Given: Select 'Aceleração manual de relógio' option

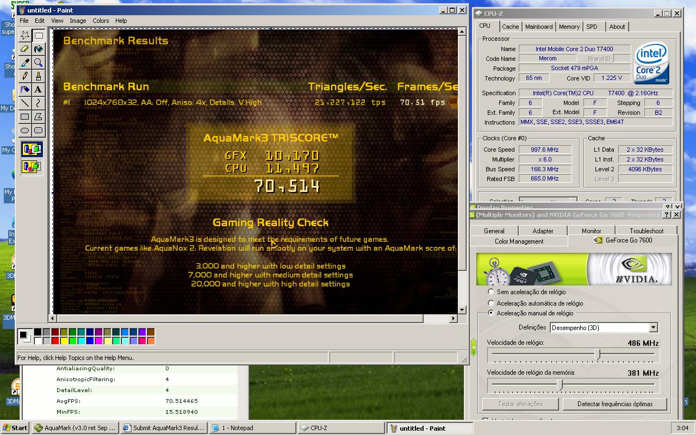Looking at the screenshot, I should coord(491,313).
